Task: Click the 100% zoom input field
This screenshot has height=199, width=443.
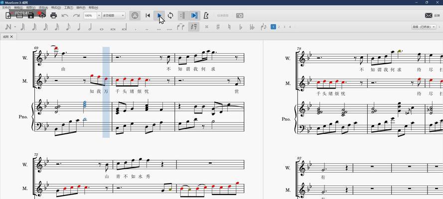Action: pyautogui.click(x=90, y=15)
